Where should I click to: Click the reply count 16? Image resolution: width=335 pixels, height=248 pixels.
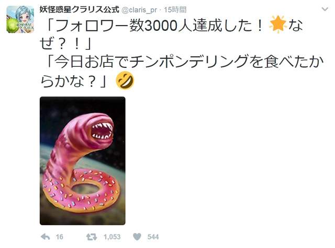point(59,237)
